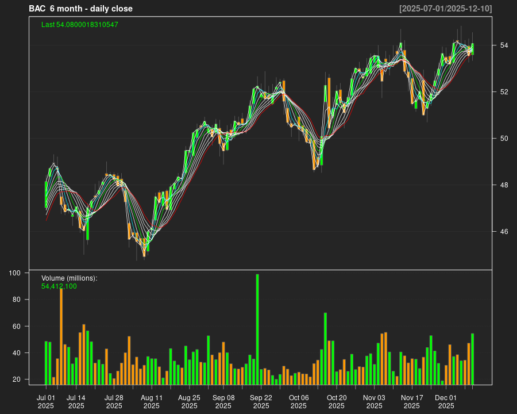Click the Volume (millions) label
Image resolution: width=517 pixels, height=414 pixels.
pyautogui.click(x=70, y=278)
